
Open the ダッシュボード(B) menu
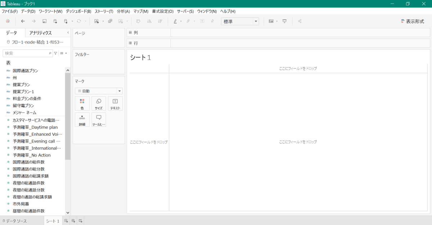[78, 12]
